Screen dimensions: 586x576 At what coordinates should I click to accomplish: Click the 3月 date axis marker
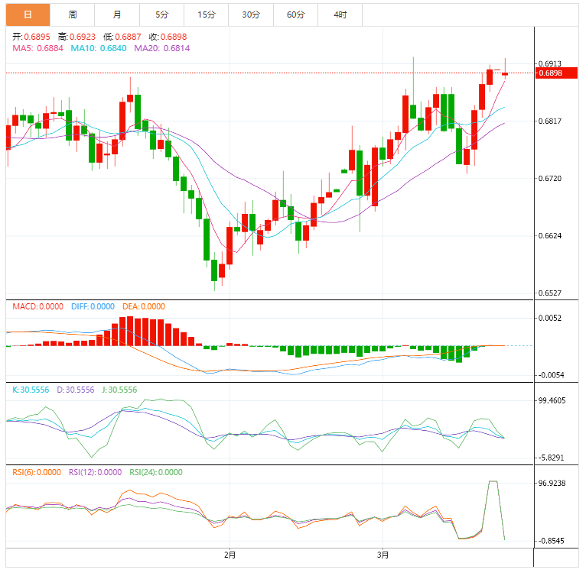click(383, 555)
